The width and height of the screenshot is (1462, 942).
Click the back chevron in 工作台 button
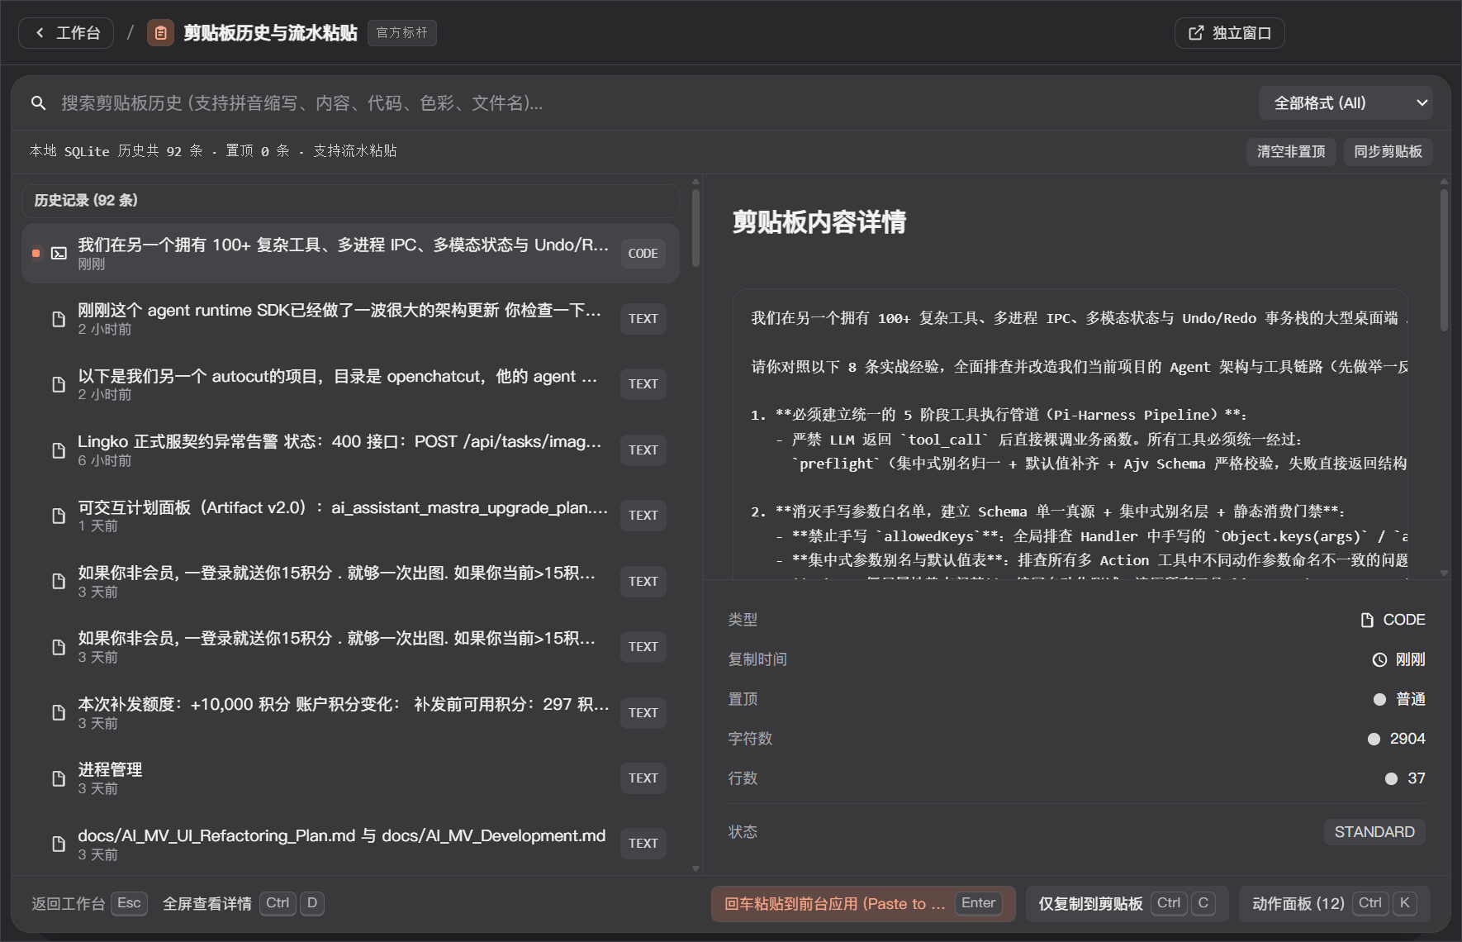click(40, 33)
